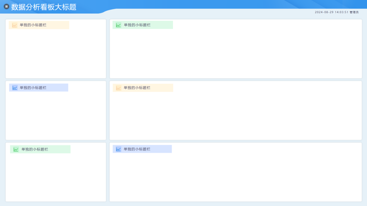The width and height of the screenshot is (367, 206).
Task: Select 单独的小标题栏 text on green bar, narrow card
Action: coord(35,149)
